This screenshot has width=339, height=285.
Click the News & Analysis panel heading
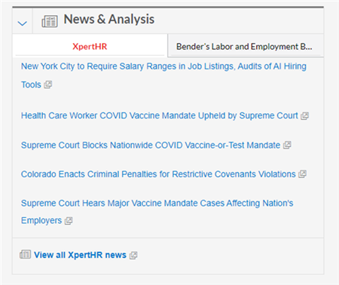click(x=109, y=20)
